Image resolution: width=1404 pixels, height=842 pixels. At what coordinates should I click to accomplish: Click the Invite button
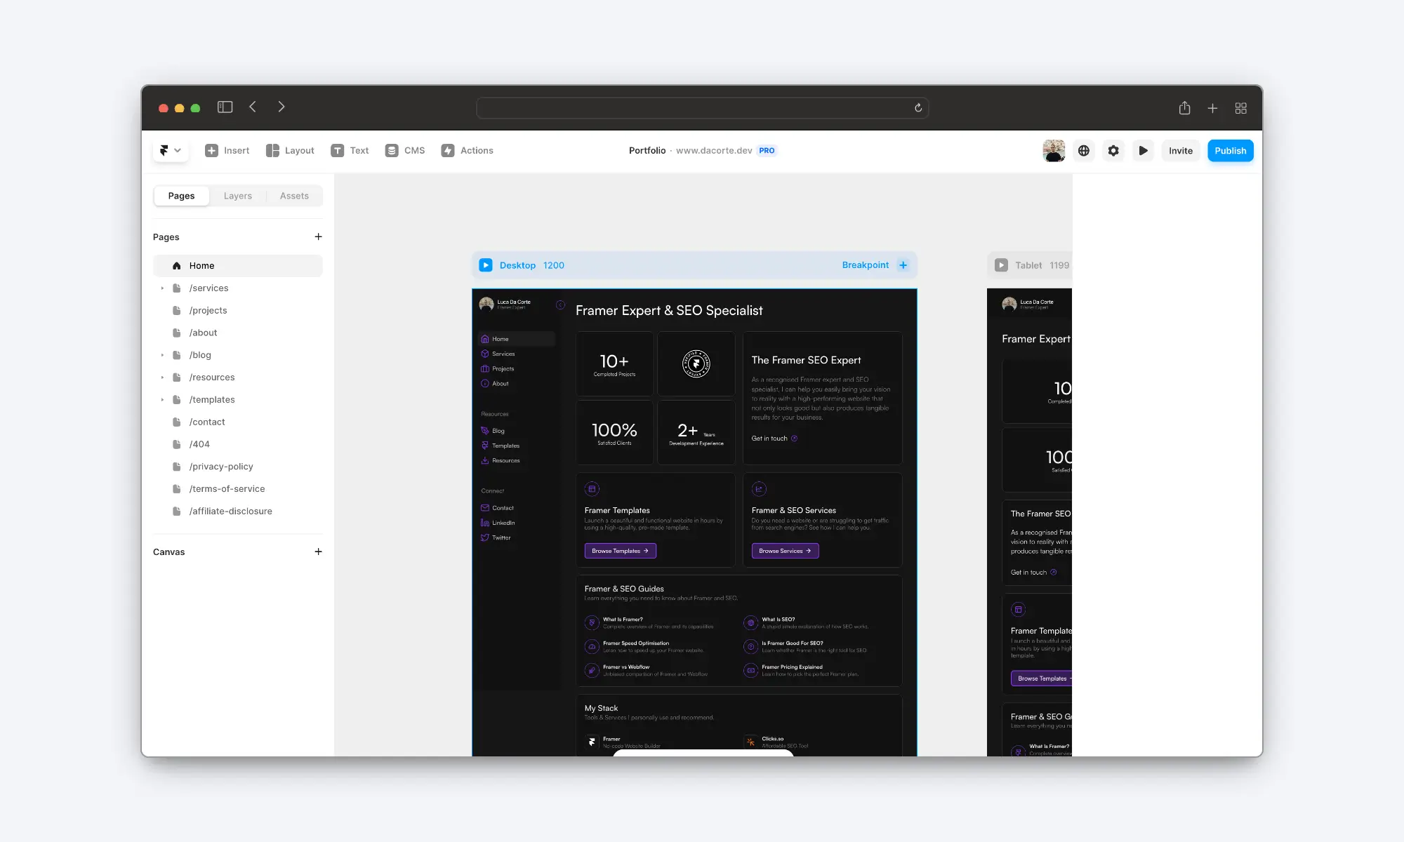point(1180,150)
